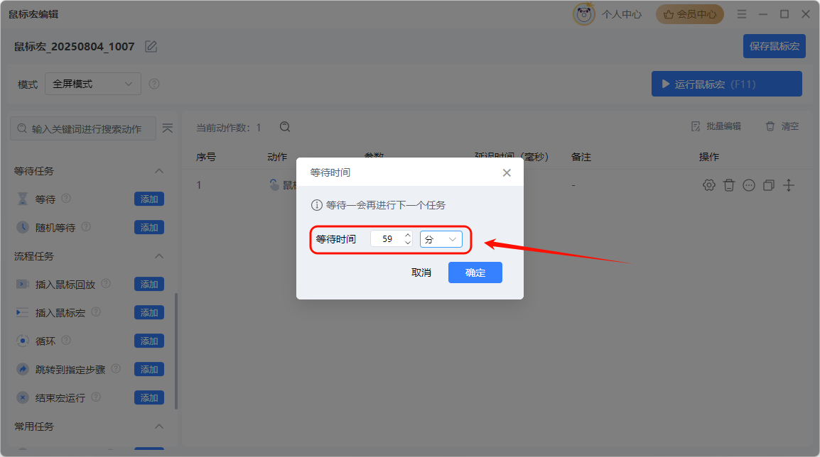The image size is (820, 457).
Task: Click the 批量编辑 button
Action: (x=716, y=126)
